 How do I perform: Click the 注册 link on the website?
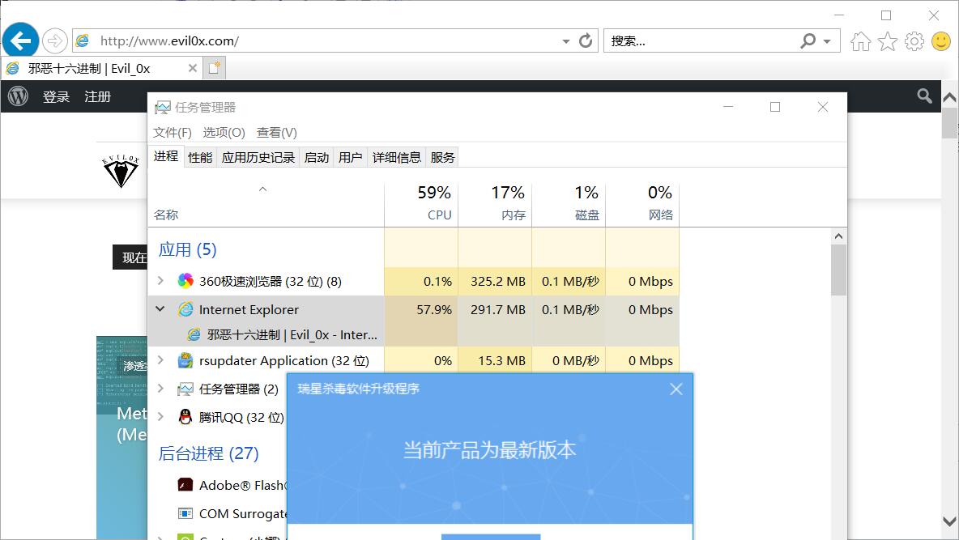tap(97, 96)
